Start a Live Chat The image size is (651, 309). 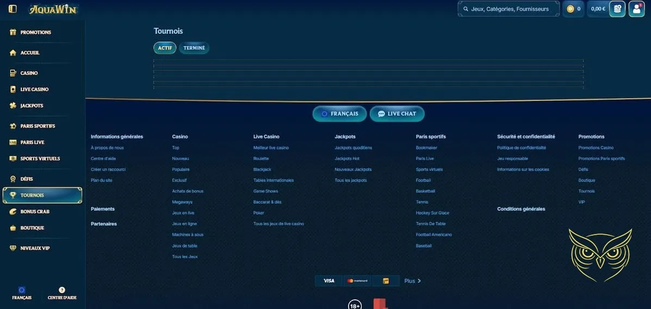tap(397, 114)
